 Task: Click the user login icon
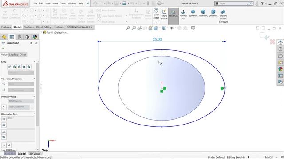(256, 4)
